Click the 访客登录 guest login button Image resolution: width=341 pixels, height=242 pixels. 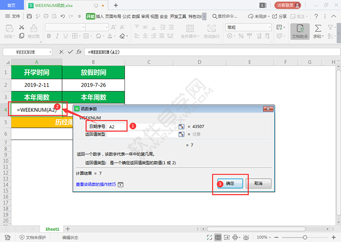(x=288, y=5)
